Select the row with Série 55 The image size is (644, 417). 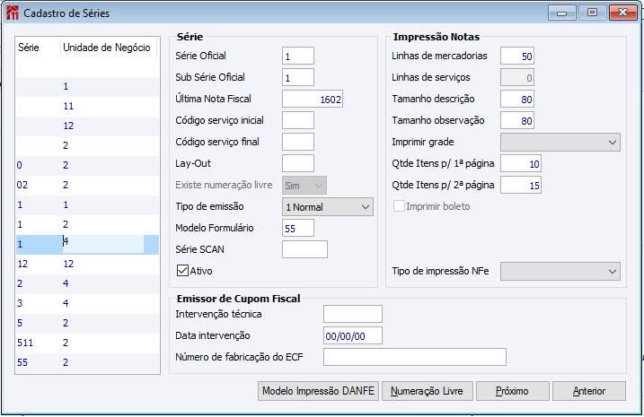pyautogui.click(x=86, y=362)
